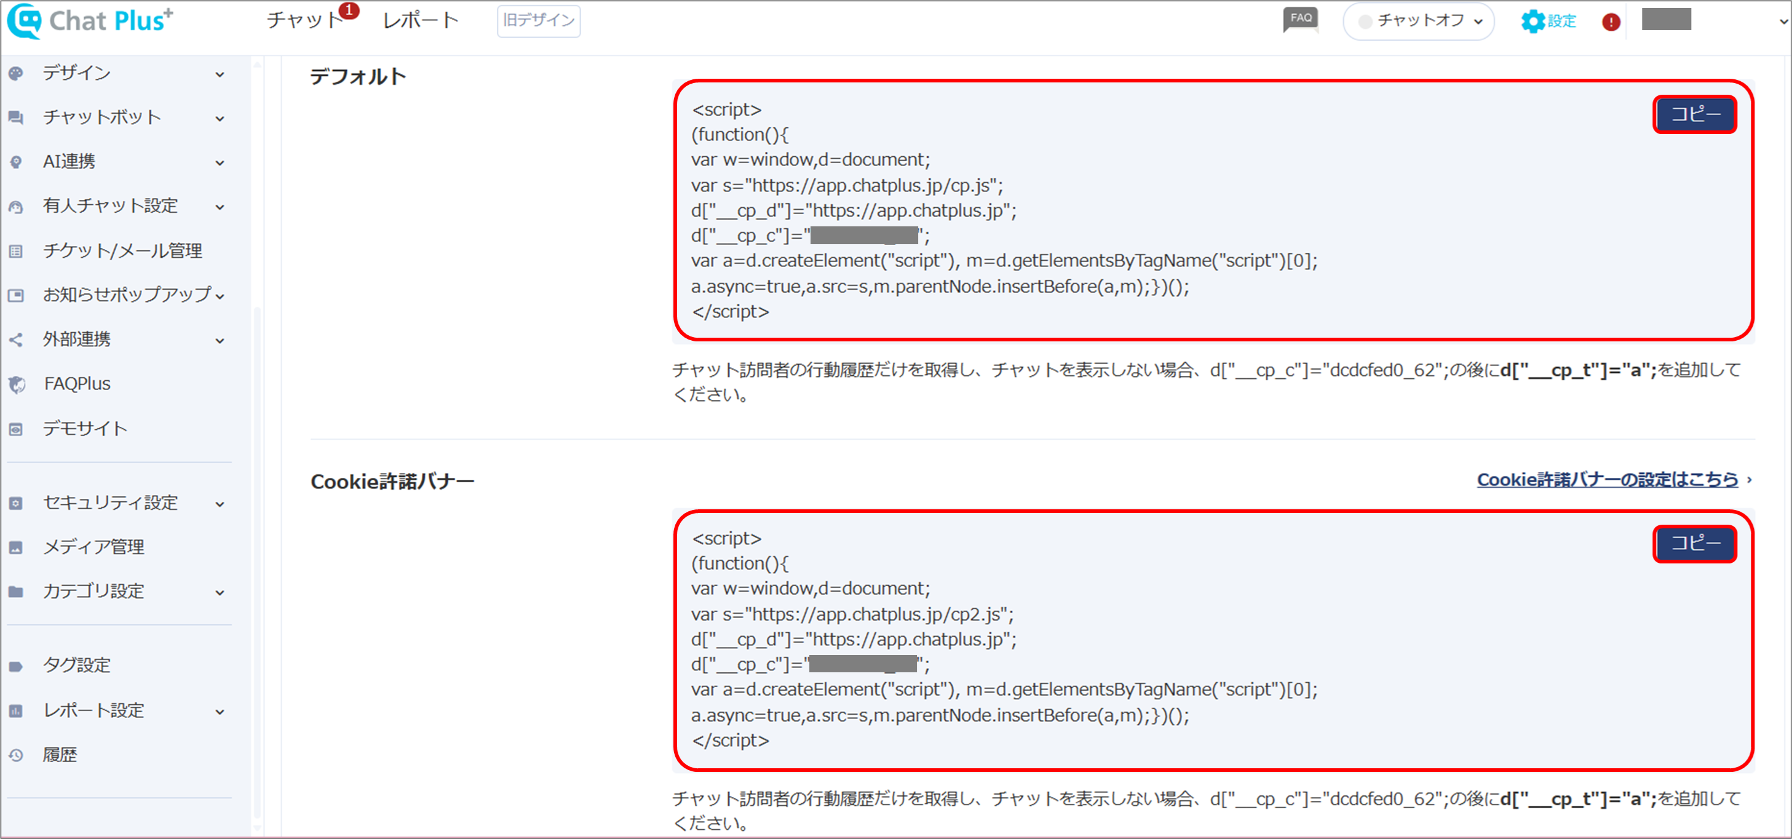
Task: Click the Cookie許諾バナー section heading
Action: [392, 482]
